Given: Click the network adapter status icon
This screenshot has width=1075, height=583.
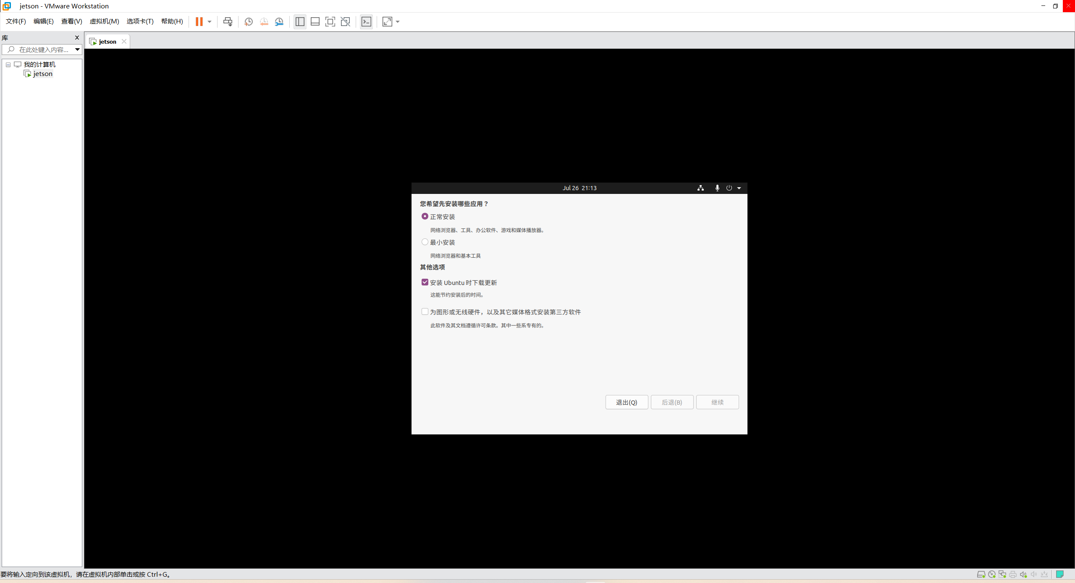Looking at the screenshot, I should coord(1002,574).
